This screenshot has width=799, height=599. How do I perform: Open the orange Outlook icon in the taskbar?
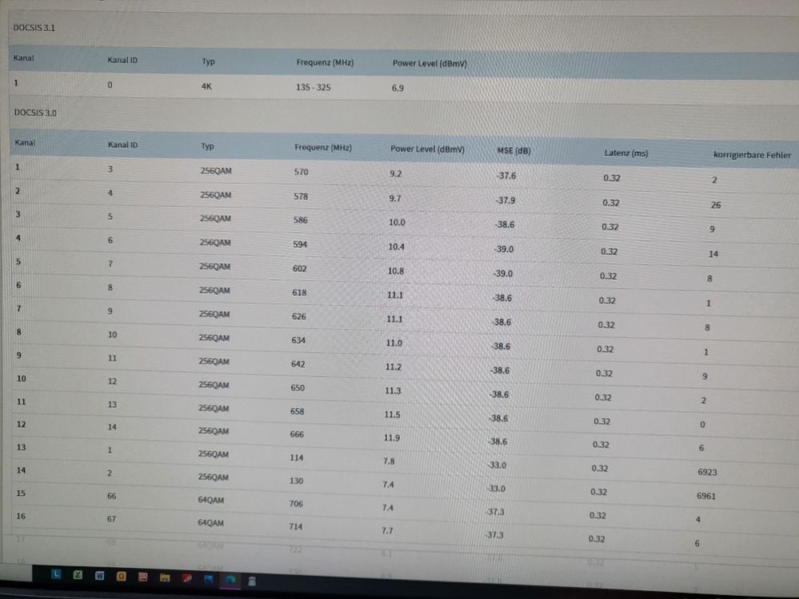(x=122, y=576)
